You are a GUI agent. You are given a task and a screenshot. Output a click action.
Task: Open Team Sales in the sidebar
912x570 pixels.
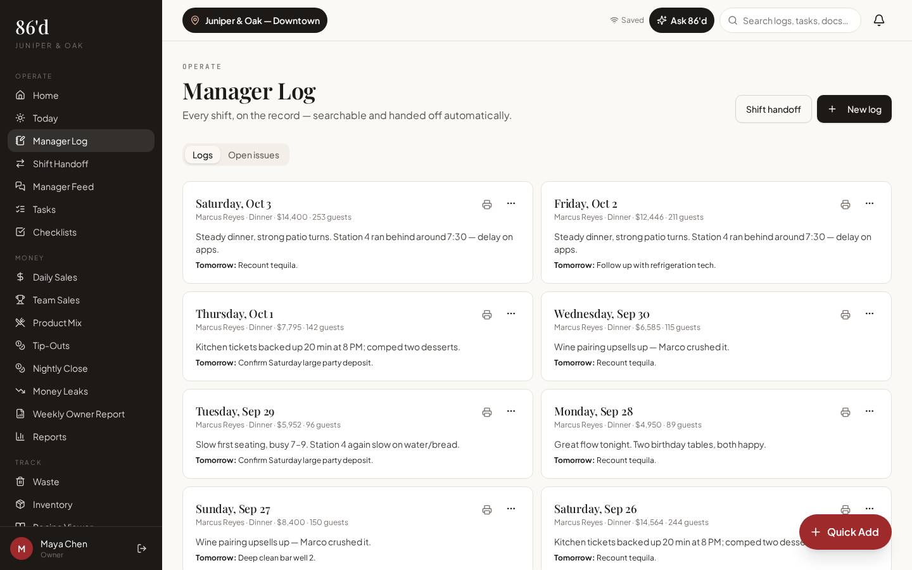pyautogui.click(x=81, y=300)
